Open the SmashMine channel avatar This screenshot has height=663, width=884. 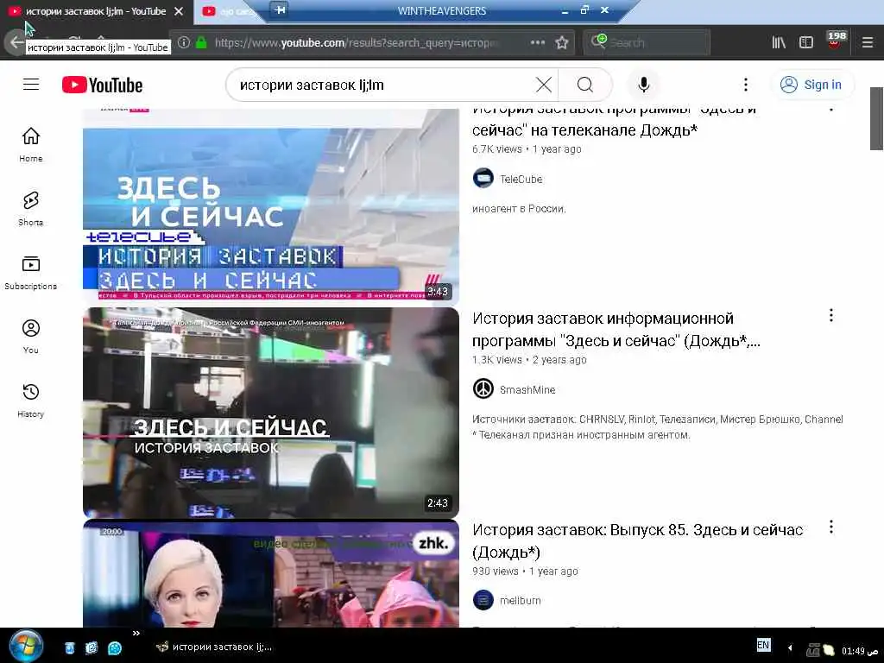point(483,389)
